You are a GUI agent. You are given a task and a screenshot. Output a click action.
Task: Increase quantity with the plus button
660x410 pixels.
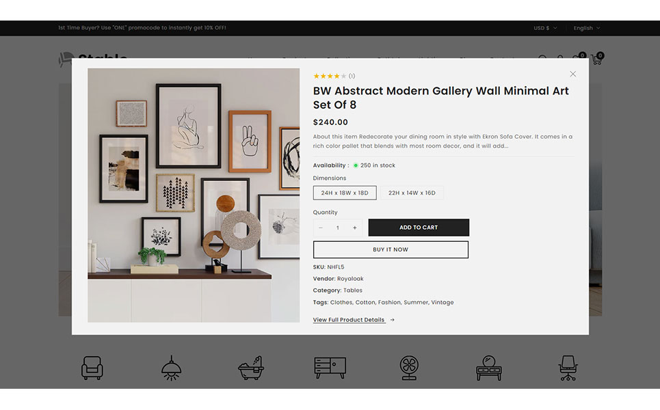355,228
